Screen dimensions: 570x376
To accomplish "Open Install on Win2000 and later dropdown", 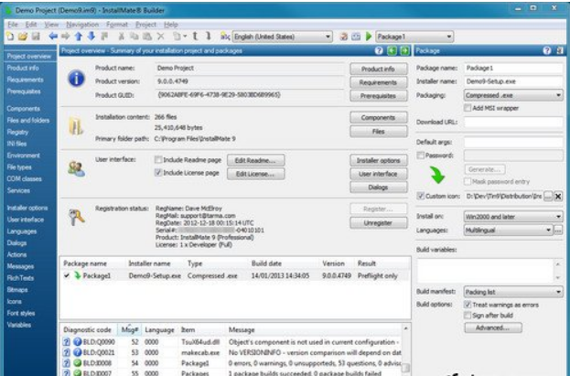I will 513,217.
